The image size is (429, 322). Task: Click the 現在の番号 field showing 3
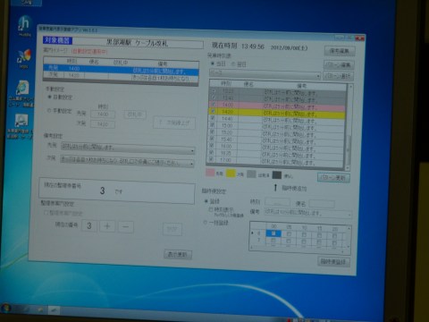[x=89, y=225]
